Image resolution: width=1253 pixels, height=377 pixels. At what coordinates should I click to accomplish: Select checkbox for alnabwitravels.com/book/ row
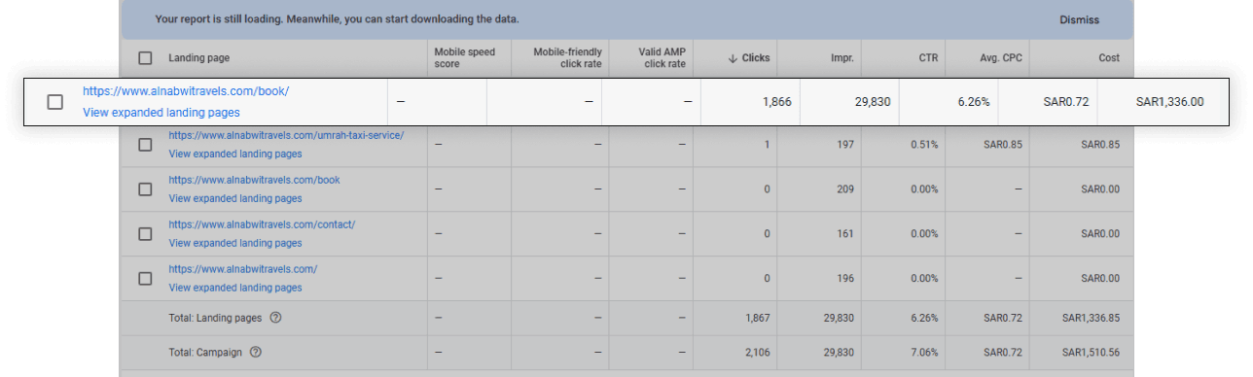[55, 101]
